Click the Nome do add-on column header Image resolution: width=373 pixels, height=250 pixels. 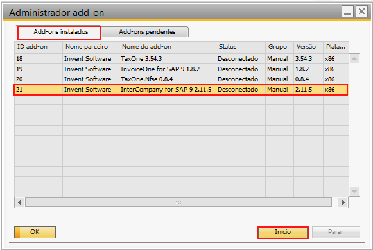pyautogui.click(x=168, y=47)
